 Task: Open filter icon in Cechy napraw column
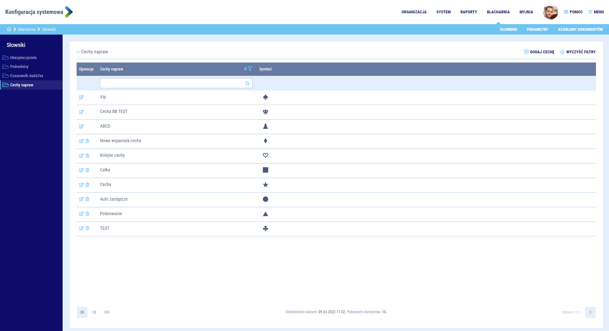tap(250, 69)
